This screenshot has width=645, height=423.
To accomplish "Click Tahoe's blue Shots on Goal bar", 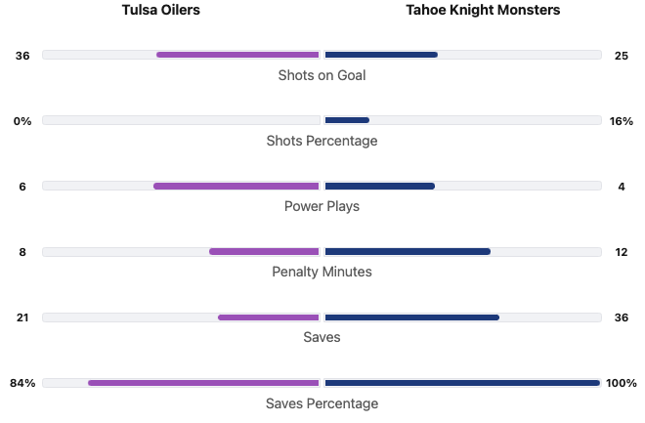I will 381,55.
